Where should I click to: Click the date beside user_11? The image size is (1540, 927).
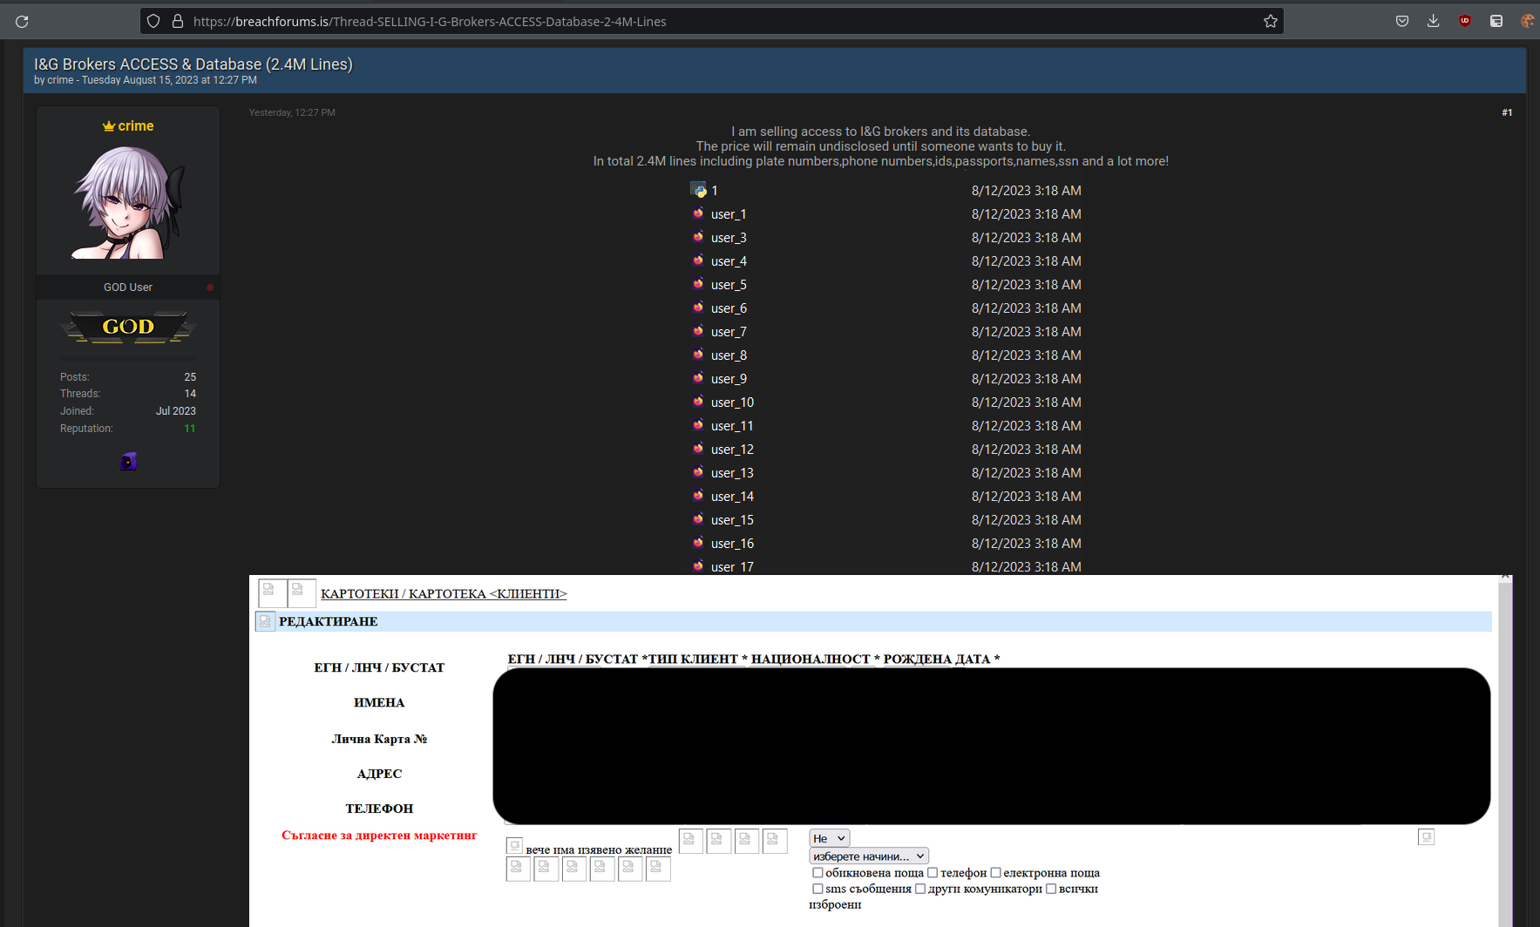(x=1026, y=425)
